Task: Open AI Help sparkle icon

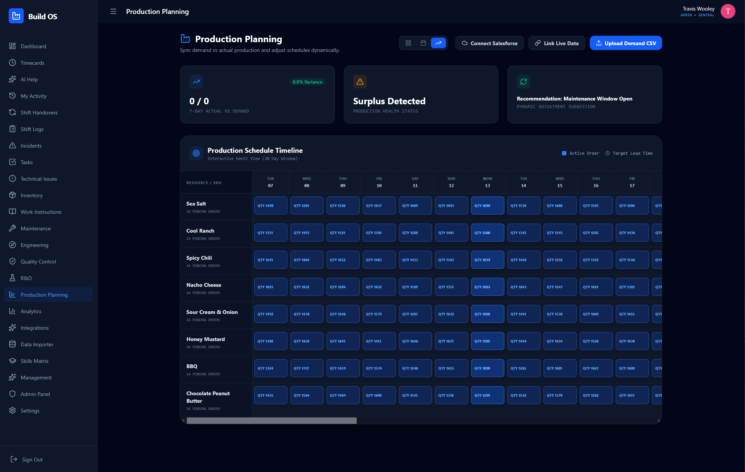Action: click(x=12, y=79)
